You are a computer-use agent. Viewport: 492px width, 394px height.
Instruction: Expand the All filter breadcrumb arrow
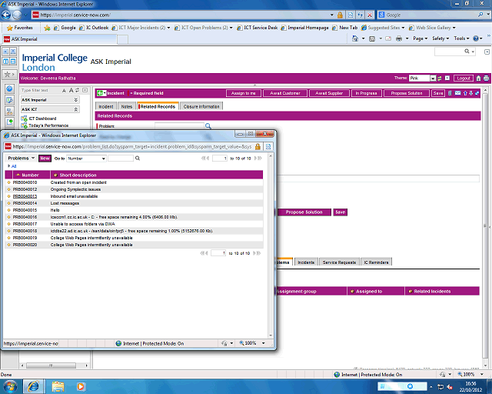coord(8,165)
